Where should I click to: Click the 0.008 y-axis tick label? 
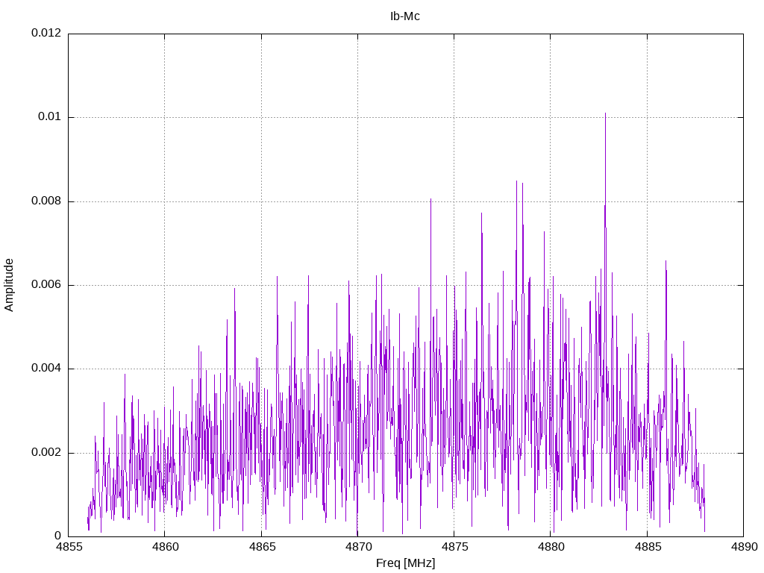pos(46,201)
